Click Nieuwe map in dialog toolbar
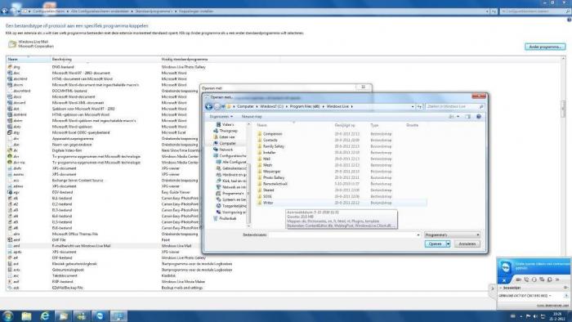The height and width of the screenshot is (322, 572). [252, 116]
